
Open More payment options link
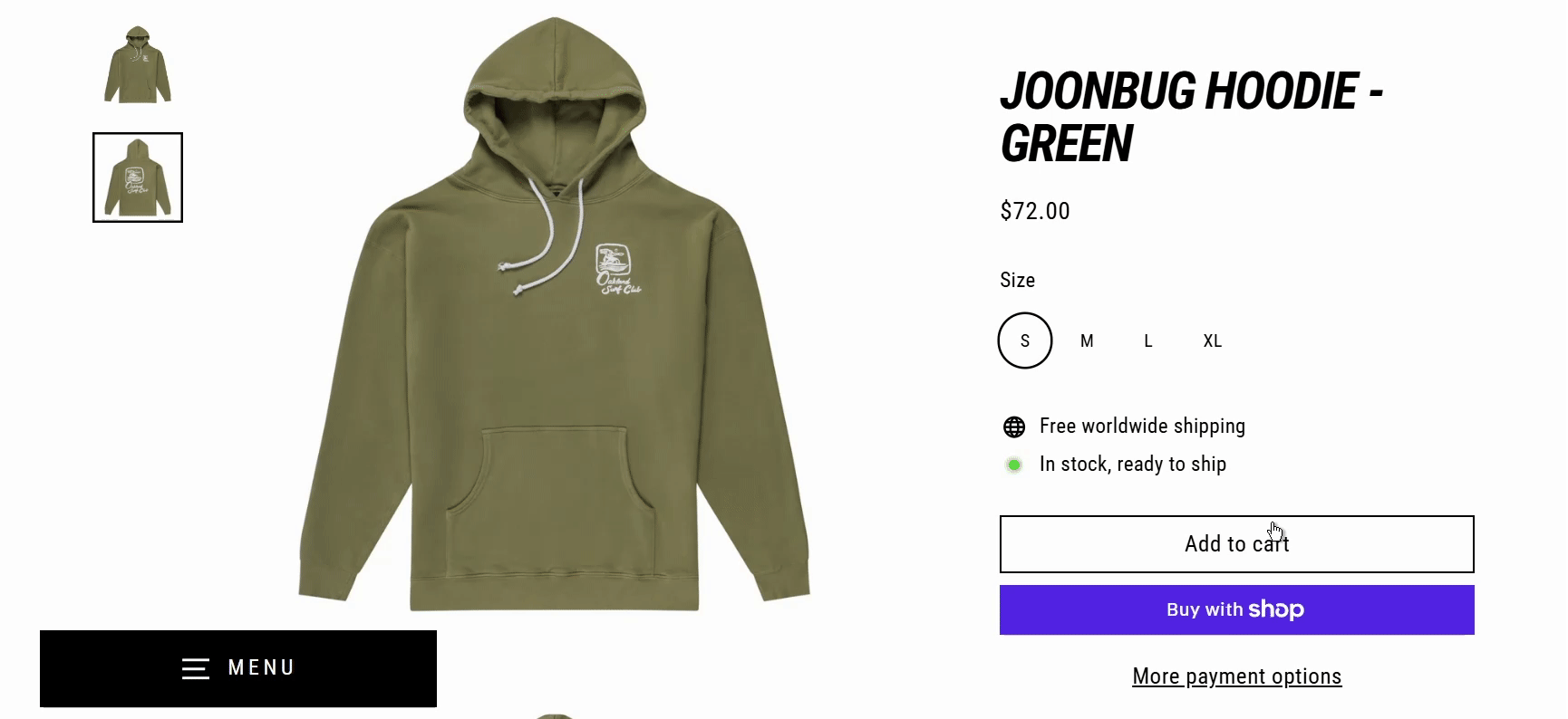pos(1236,676)
